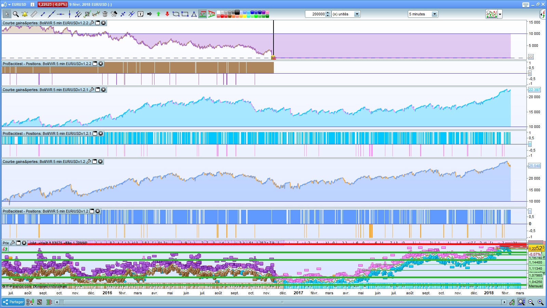This screenshot has width=547, height=308.
Task: Select the ruler measurement tool
Action: (x=34, y=14)
